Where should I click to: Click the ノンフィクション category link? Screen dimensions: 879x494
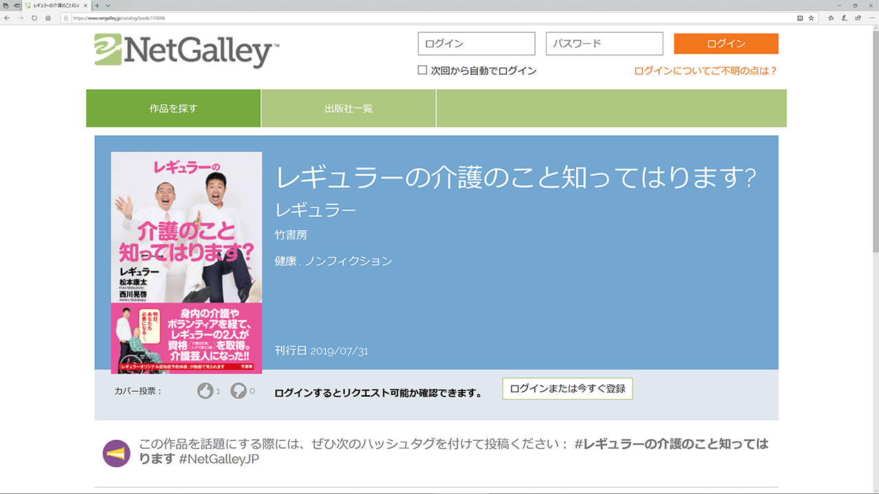[349, 261]
